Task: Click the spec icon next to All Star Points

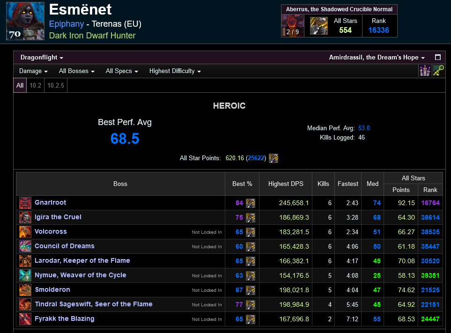Action: pos(273,158)
